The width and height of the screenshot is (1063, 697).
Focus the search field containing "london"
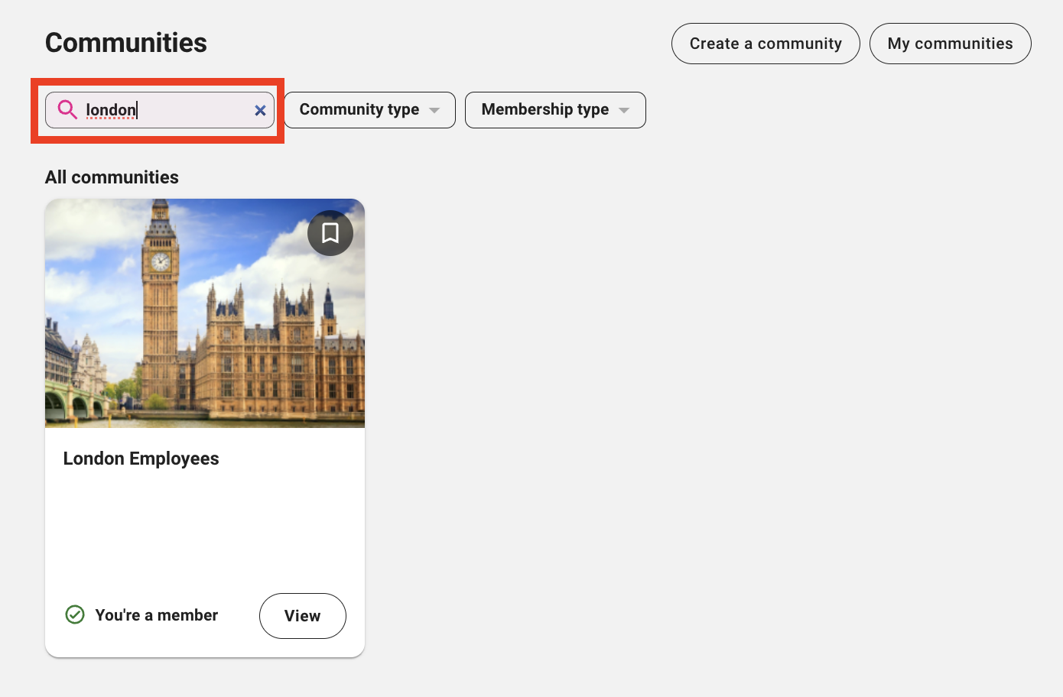[168, 110]
